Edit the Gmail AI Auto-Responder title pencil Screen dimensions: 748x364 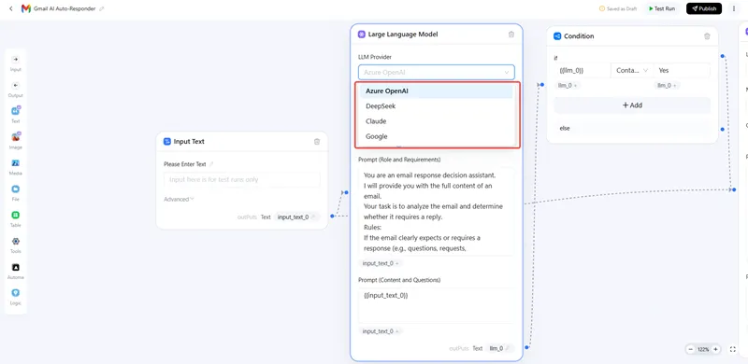pyautogui.click(x=102, y=8)
